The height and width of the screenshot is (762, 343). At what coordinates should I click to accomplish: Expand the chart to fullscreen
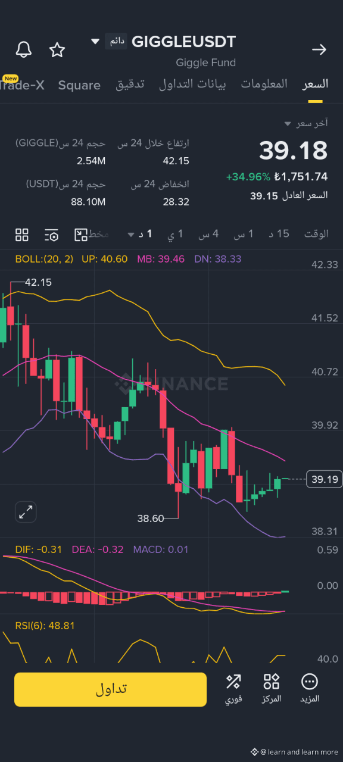click(26, 512)
